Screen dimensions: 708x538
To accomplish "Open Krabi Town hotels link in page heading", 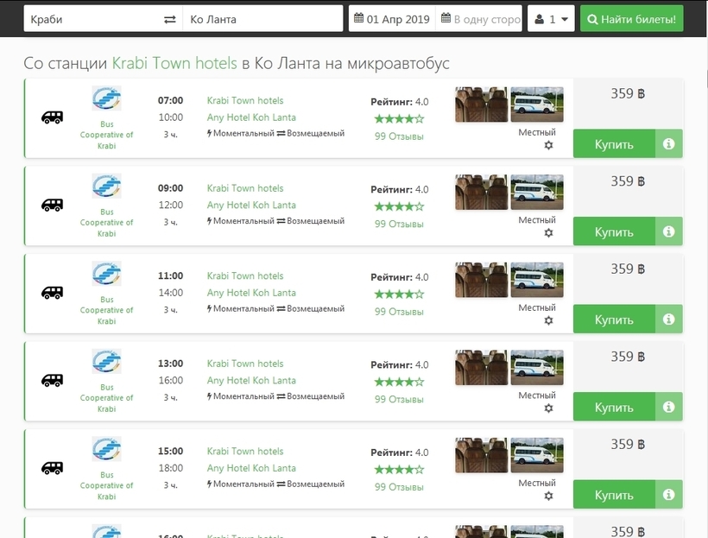I will [174, 63].
